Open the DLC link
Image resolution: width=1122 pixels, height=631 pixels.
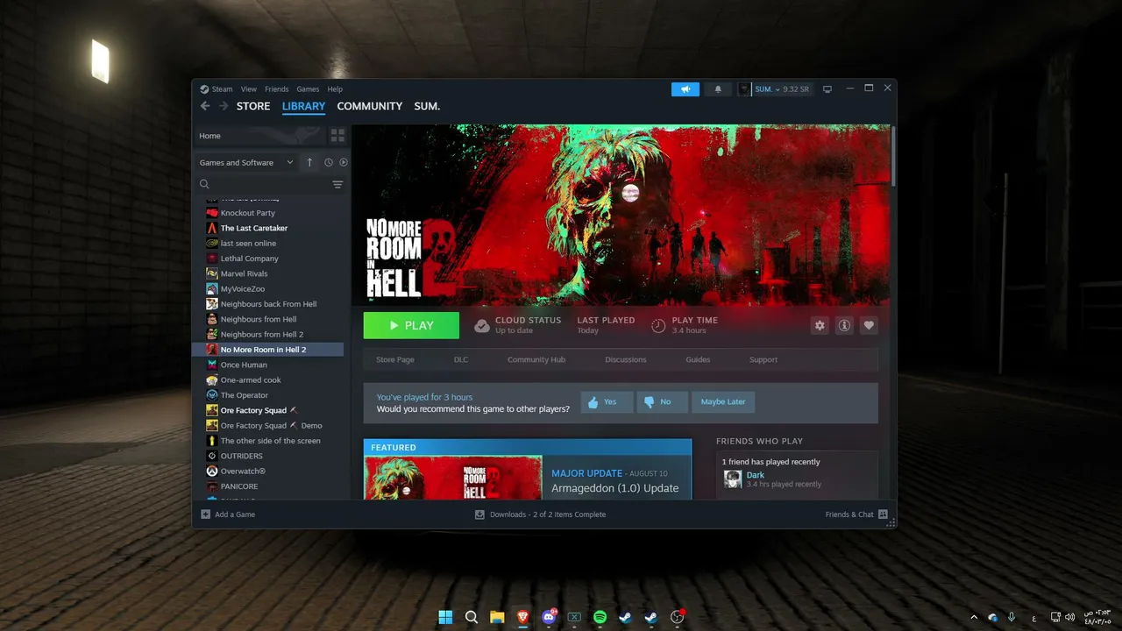tap(461, 359)
